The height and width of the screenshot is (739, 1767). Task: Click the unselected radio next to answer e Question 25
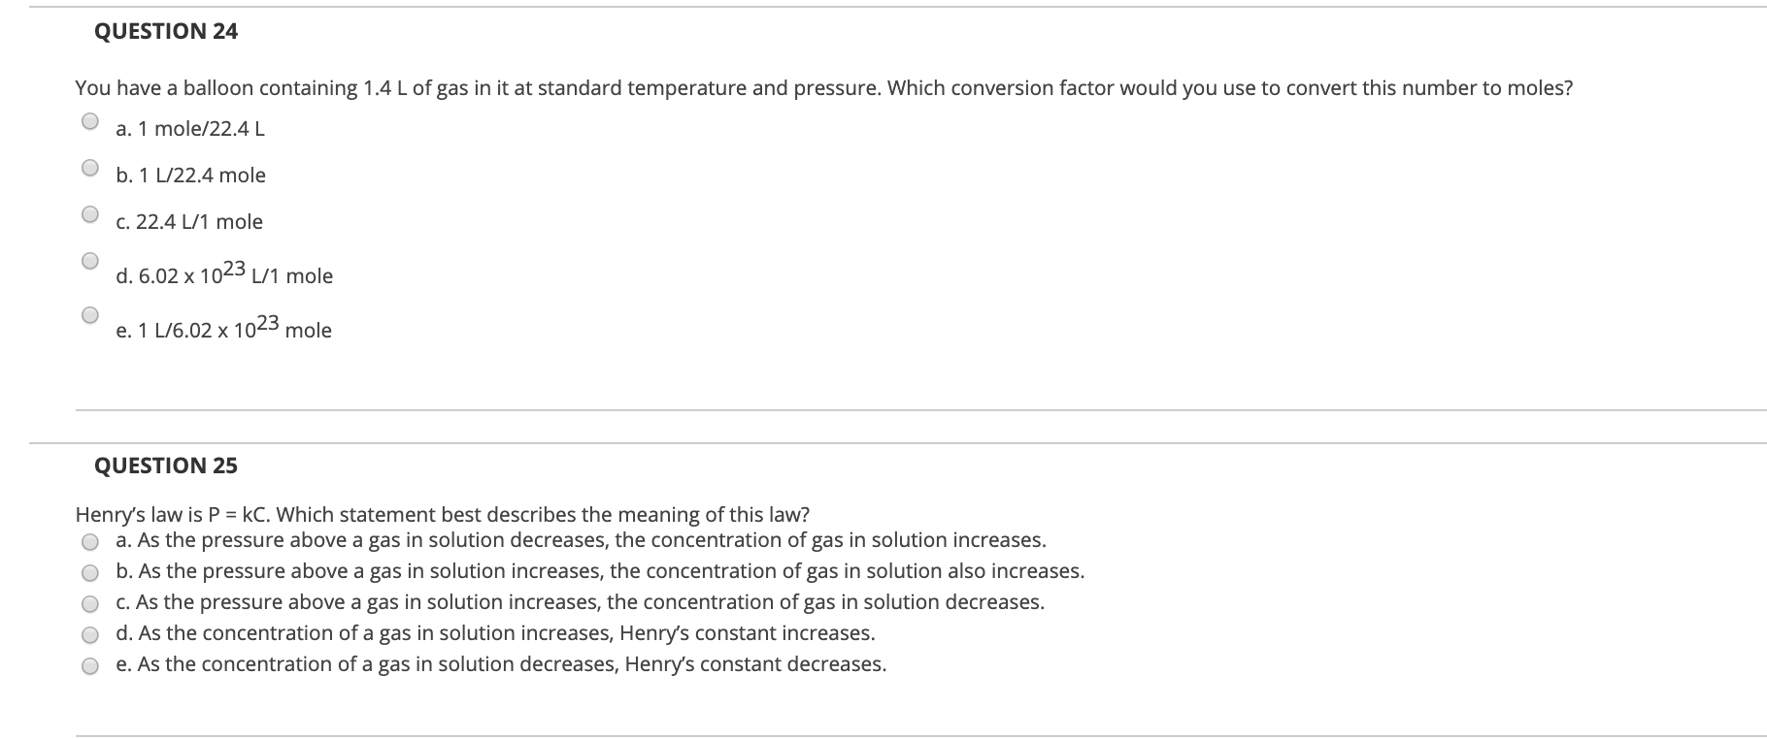click(88, 665)
